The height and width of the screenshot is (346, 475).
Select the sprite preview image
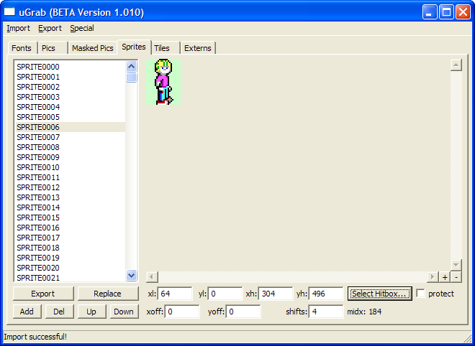coord(163,82)
